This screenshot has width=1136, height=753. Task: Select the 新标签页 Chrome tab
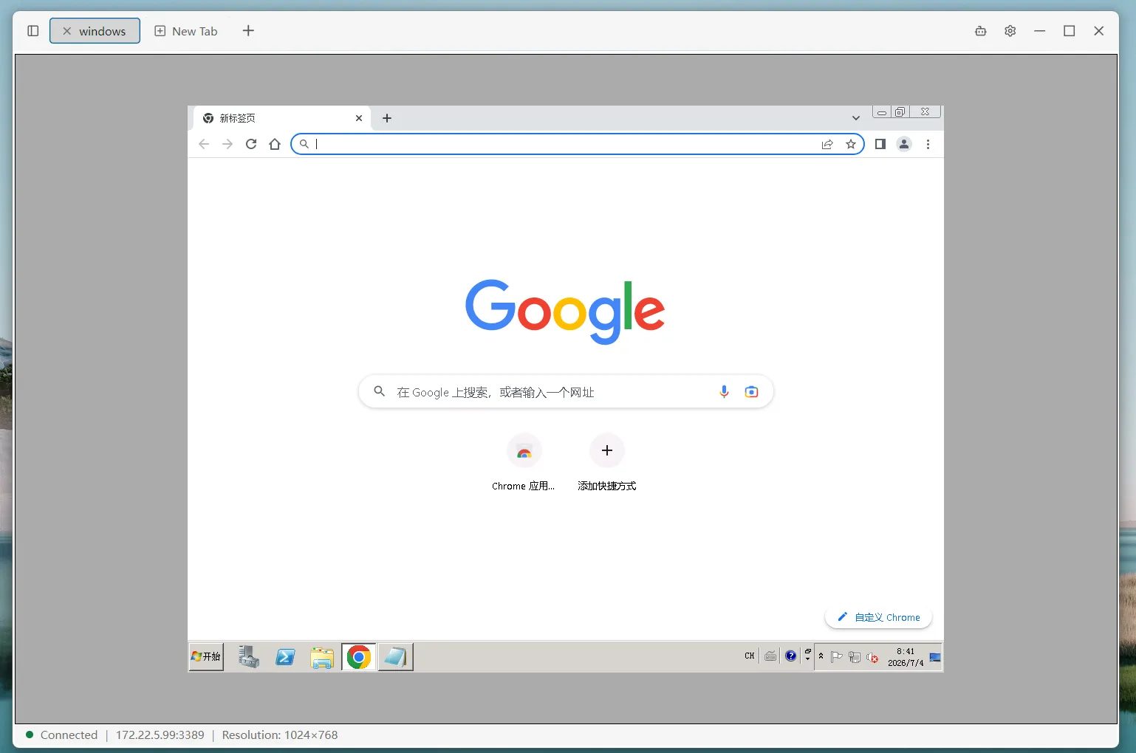coord(281,118)
